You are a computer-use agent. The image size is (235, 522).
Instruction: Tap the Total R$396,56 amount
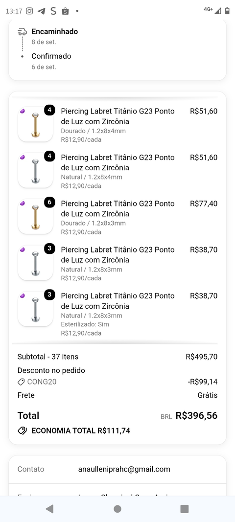click(x=196, y=415)
